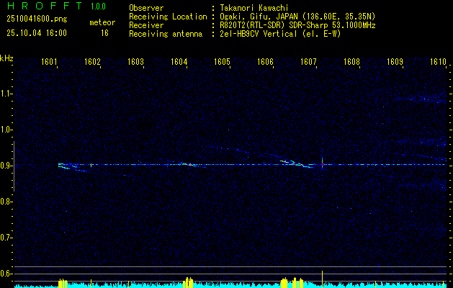
Task: Click the R820T2 receiver description
Action: tap(297, 25)
